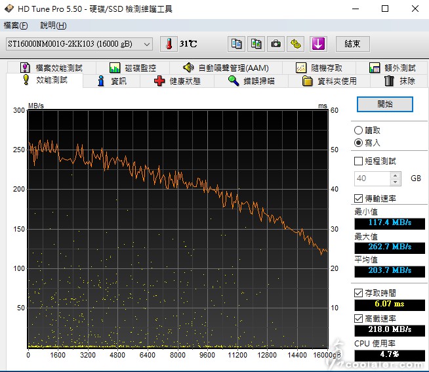Select the 寫入 radio button

(x=358, y=143)
